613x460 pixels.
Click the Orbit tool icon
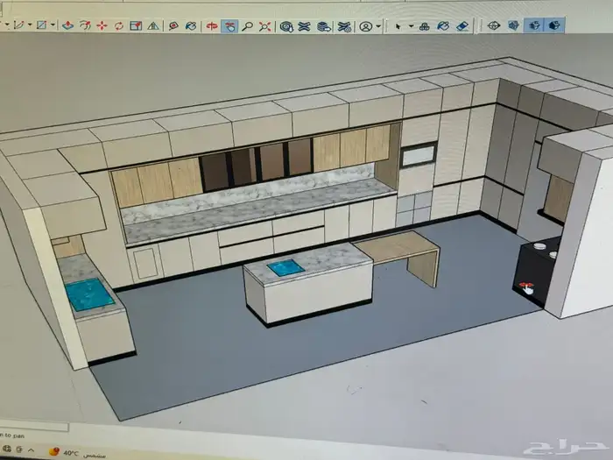211,26
